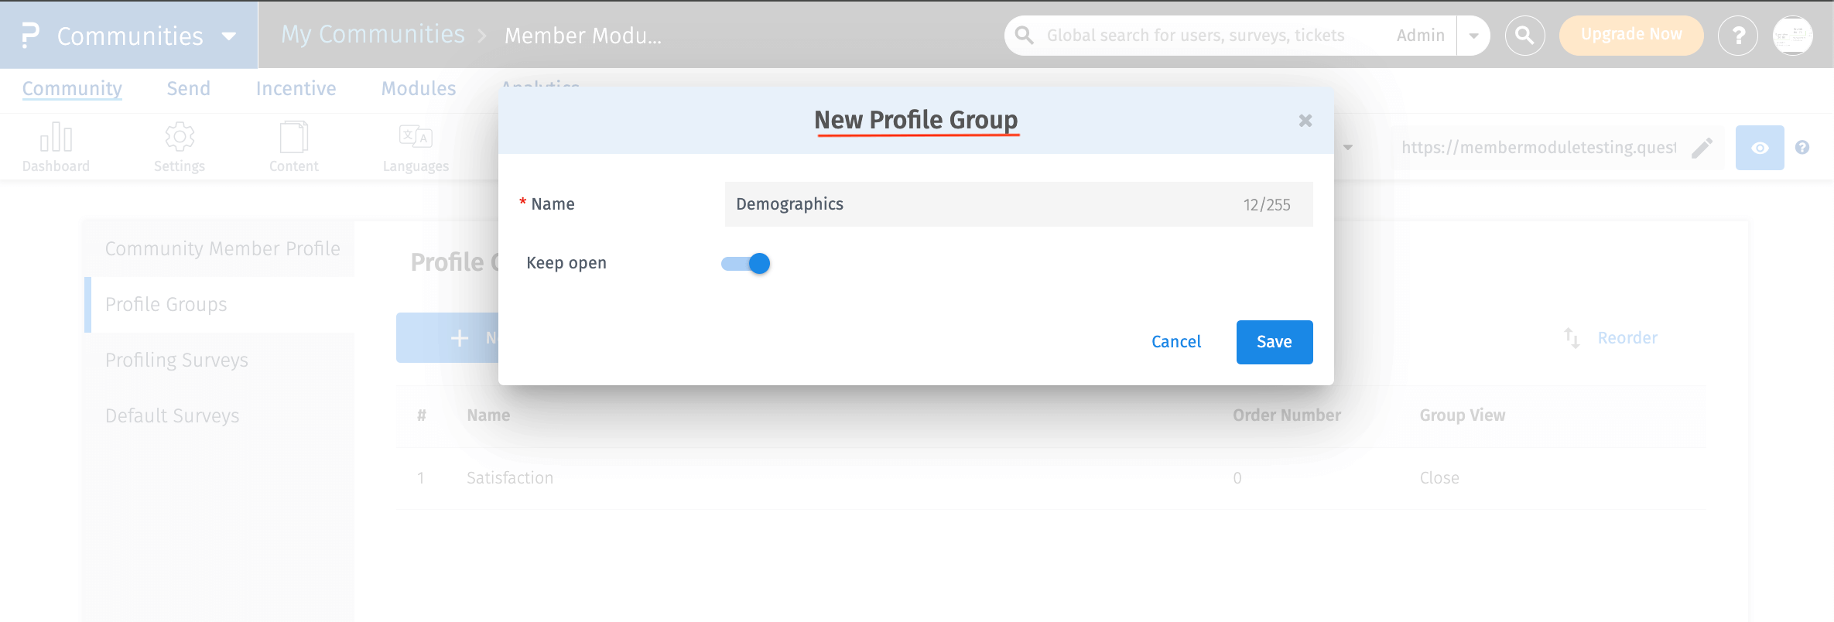Select the Modules tab
The height and width of the screenshot is (622, 1834).
point(418,88)
